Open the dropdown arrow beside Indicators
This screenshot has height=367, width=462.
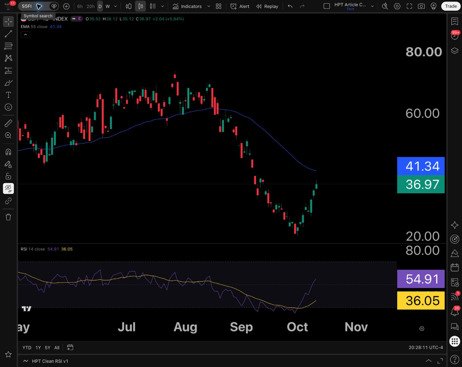(x=209, y=6)
